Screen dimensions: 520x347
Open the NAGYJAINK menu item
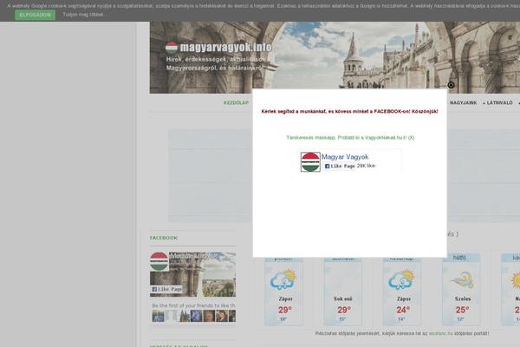[x=464, y=103]
